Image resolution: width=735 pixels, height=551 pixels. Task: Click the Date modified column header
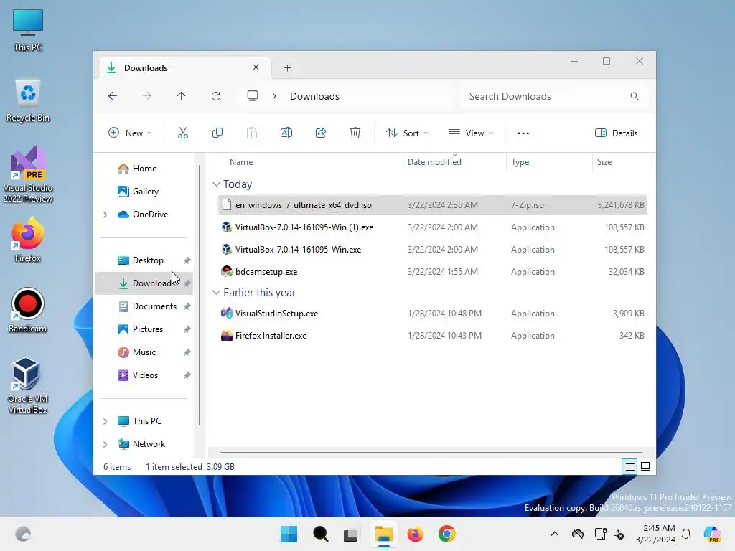click(x=454, y=162)
